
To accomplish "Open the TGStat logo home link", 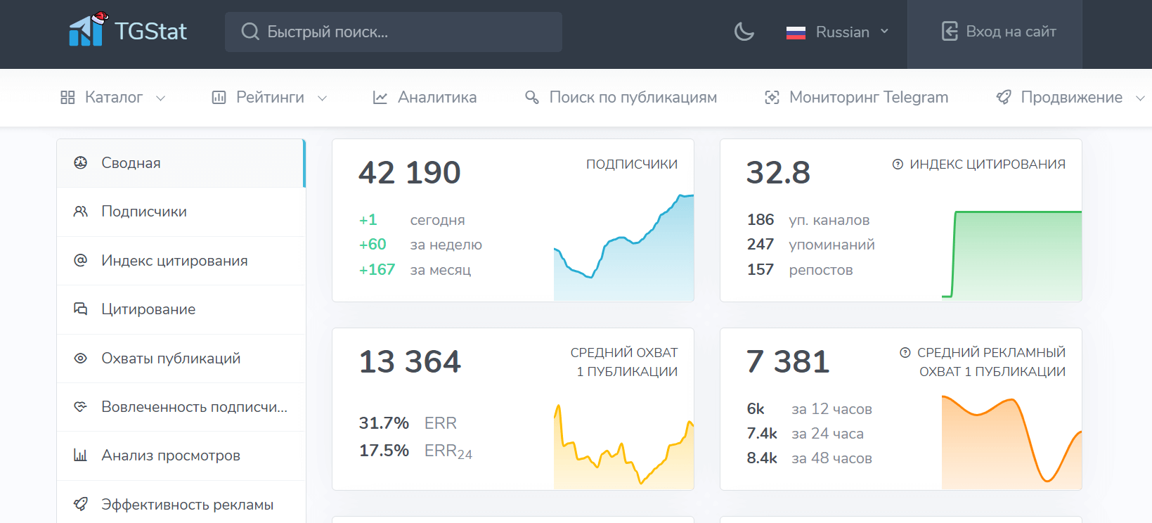I will (x=128, y=30).
